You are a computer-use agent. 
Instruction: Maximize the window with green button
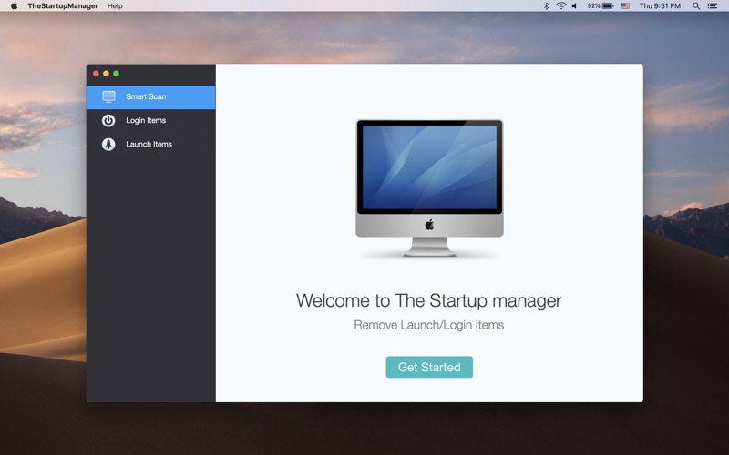(117, 74)
